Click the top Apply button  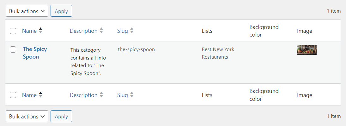(x=61, y=11)
